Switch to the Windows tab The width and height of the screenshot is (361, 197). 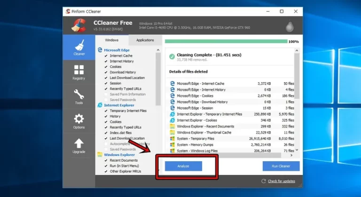click(112, 40)
